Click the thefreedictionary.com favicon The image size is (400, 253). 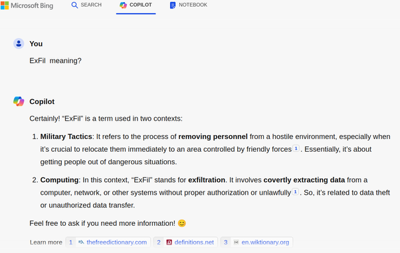tap(81, 242)
